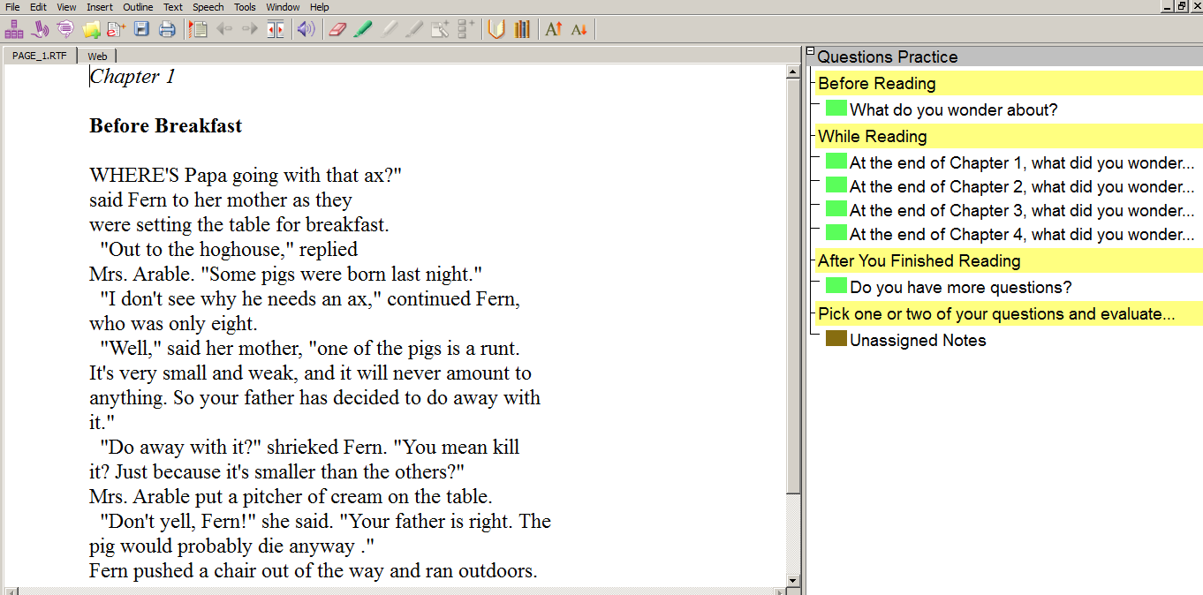Click the first gray highlighter icon

[x=389, y=29]
